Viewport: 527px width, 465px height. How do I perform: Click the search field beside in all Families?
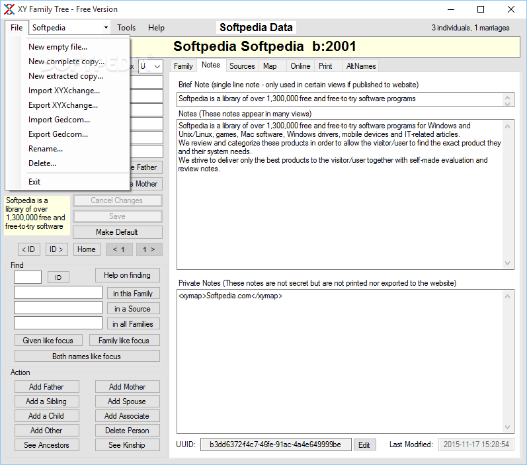pyautogui.click(x=58, y=323)
